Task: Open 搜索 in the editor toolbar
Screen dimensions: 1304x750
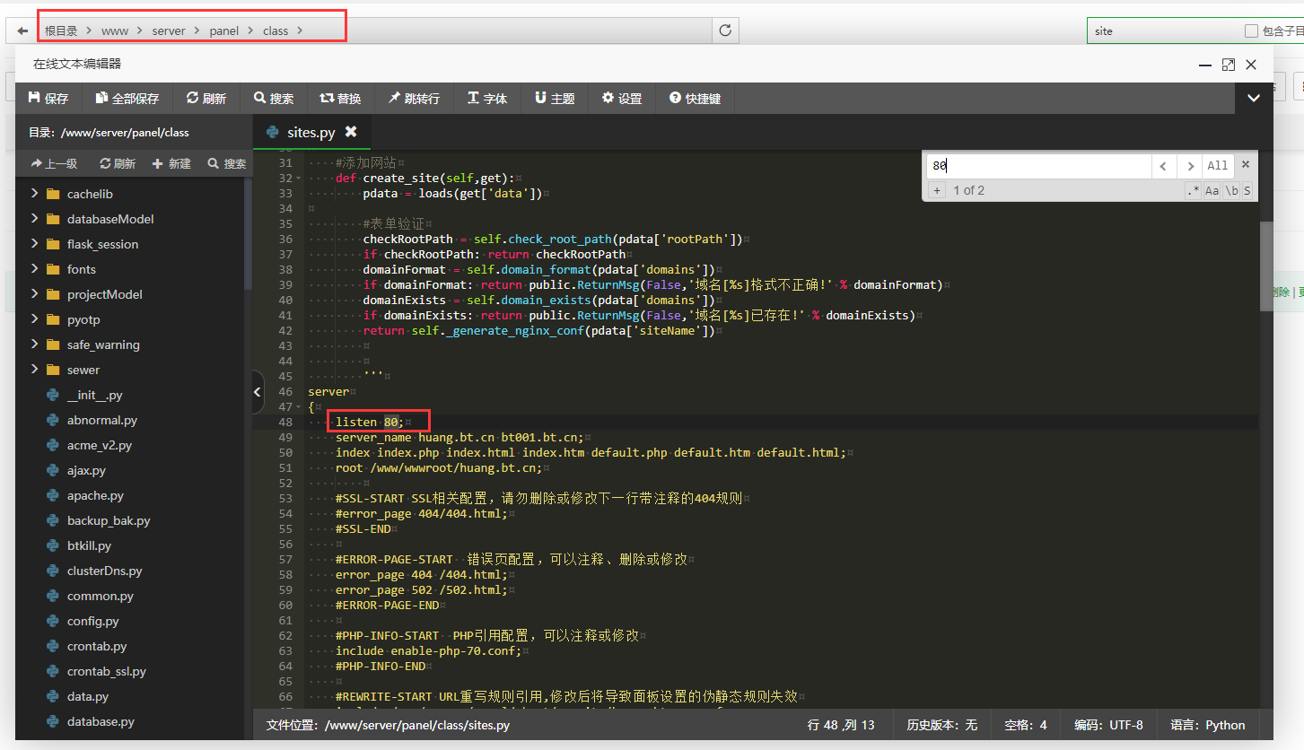Action: pyautogui.click(x=274, y=99)
